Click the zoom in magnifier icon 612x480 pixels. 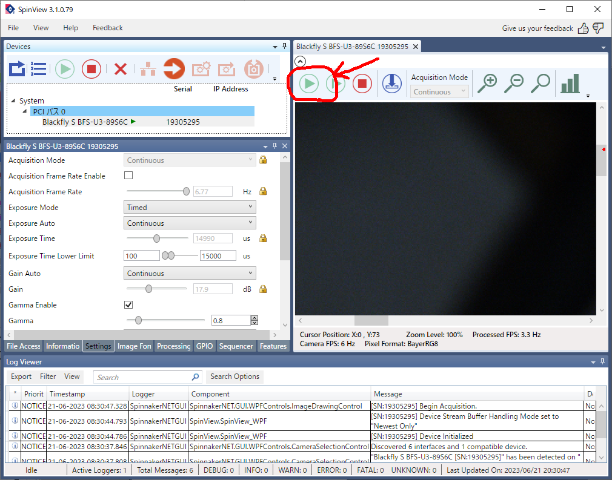pyautogui.click(x=487, y=84)
